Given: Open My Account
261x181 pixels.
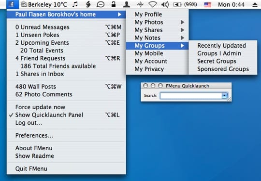Looking at the screenshot, I should pos(157,61).
